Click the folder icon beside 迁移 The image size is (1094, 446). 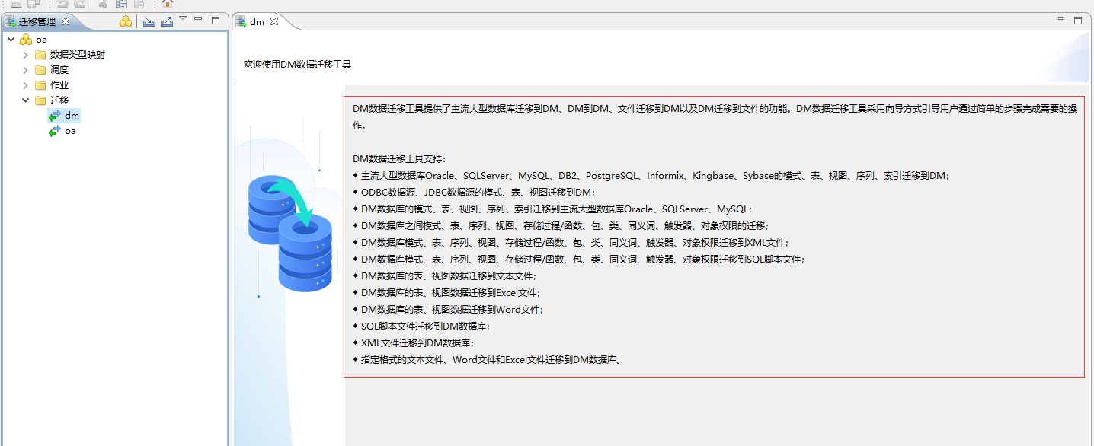point(40,100)
